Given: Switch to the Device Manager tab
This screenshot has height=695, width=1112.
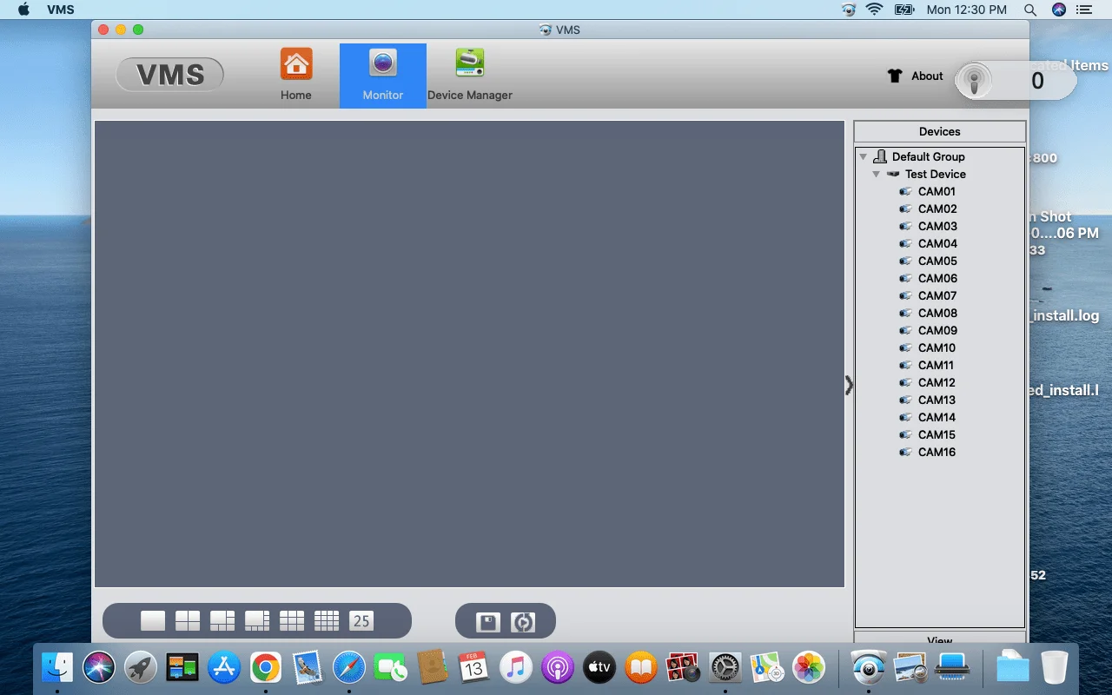Looking at the screenshot, I should click(x=469, y=75).
